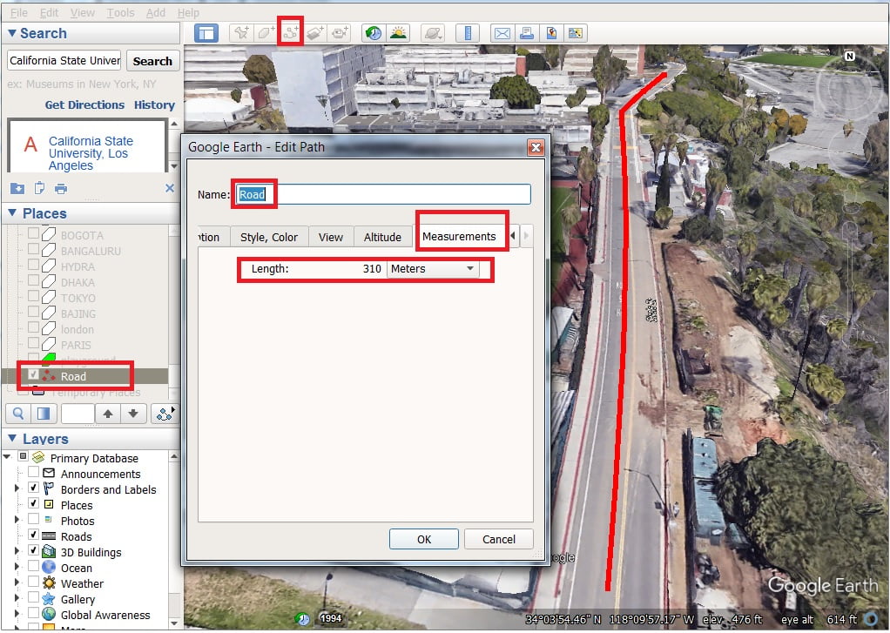Click the Add Polygon toolbar icon

coord(265,33)
